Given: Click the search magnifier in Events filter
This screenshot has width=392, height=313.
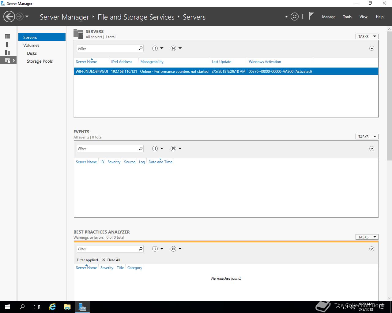Looking at the screenshot, I should tap(141, 149).
